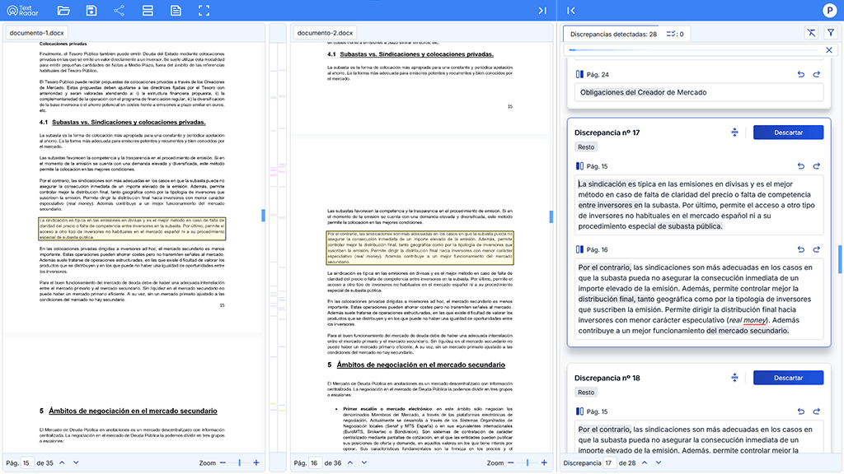Redo the change next to Pág. 16
This screenshot has width=844, height=474.
(x=816, y=249)
